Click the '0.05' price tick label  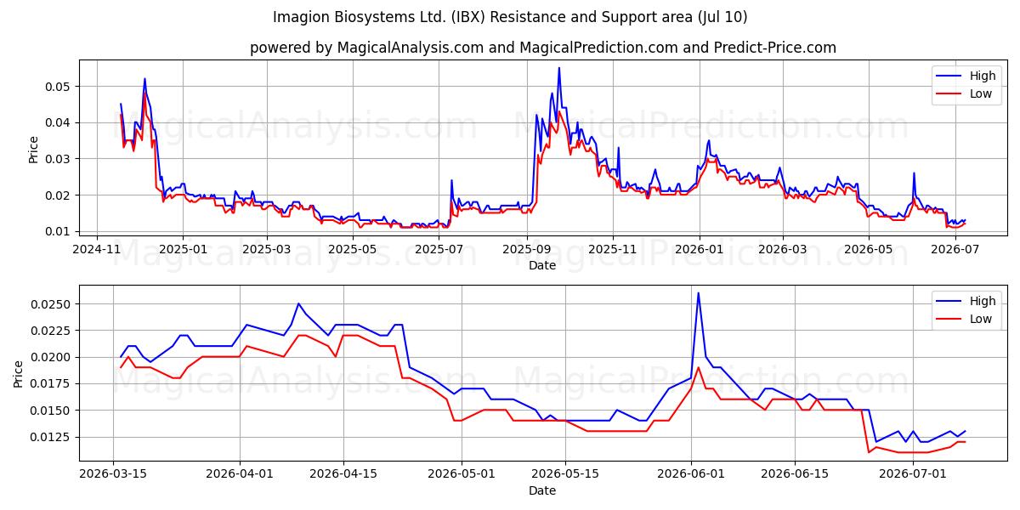coord(59,87)
